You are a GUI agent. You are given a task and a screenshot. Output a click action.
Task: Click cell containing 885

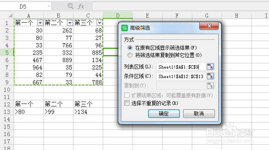pyautogui.click(x=88, y=52)
